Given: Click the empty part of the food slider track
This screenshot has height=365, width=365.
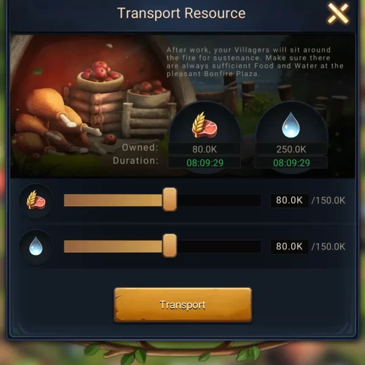Looking at the screenshot, I should click(x=219, y=200).
